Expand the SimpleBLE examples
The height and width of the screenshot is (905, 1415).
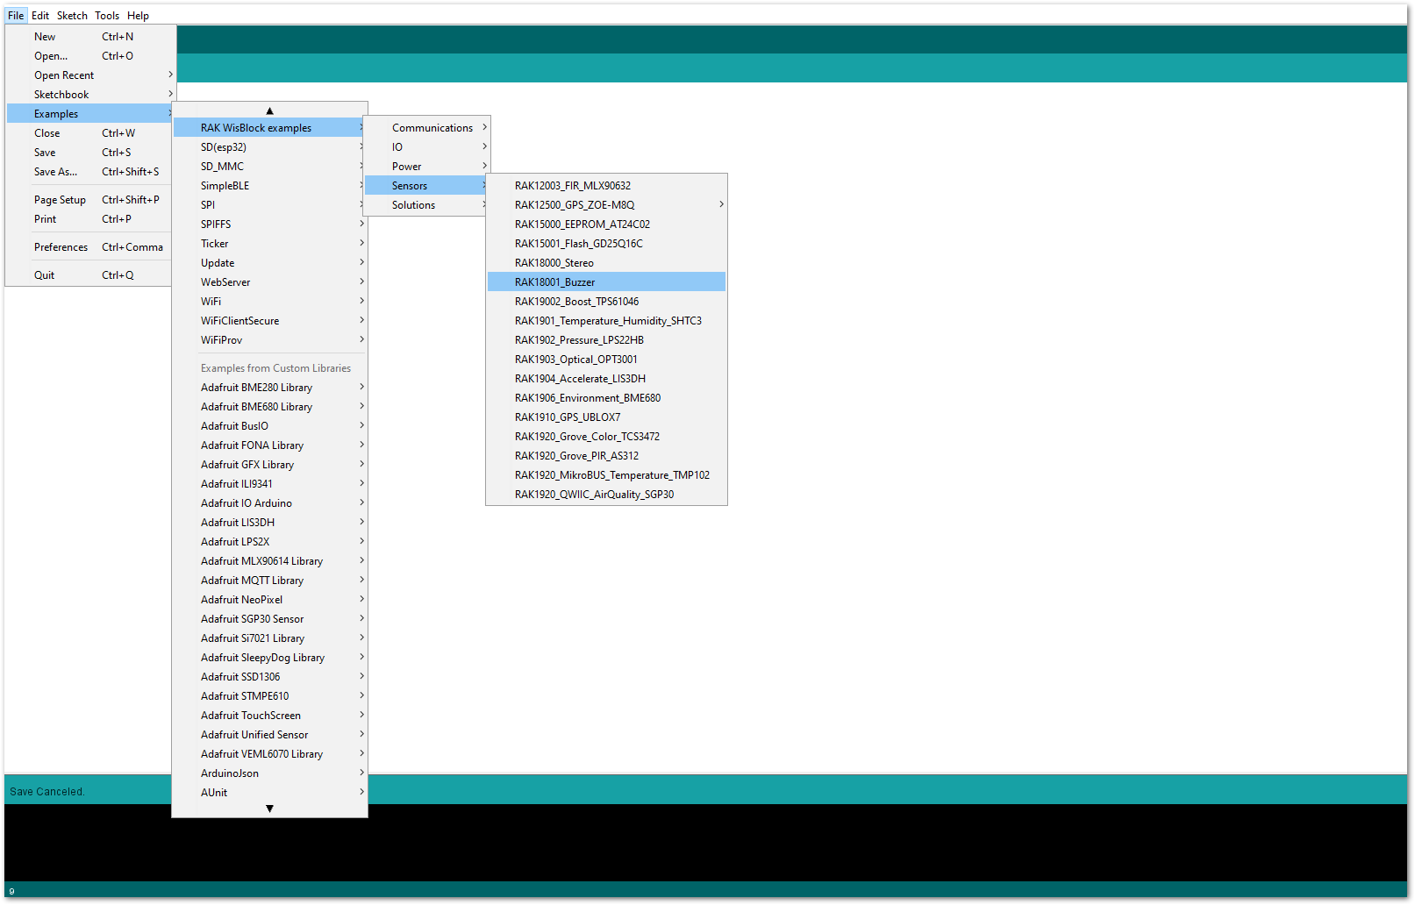(x=269, y=186)
